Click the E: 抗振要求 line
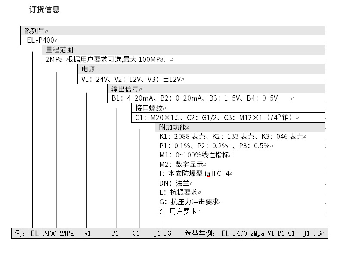The image size is (340, 258). tap(178, 192)
